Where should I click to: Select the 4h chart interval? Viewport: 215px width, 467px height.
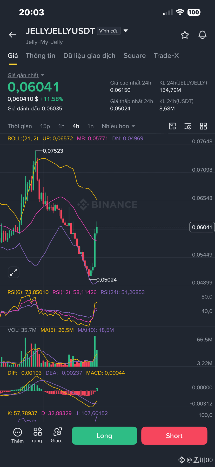coord(76,126)
